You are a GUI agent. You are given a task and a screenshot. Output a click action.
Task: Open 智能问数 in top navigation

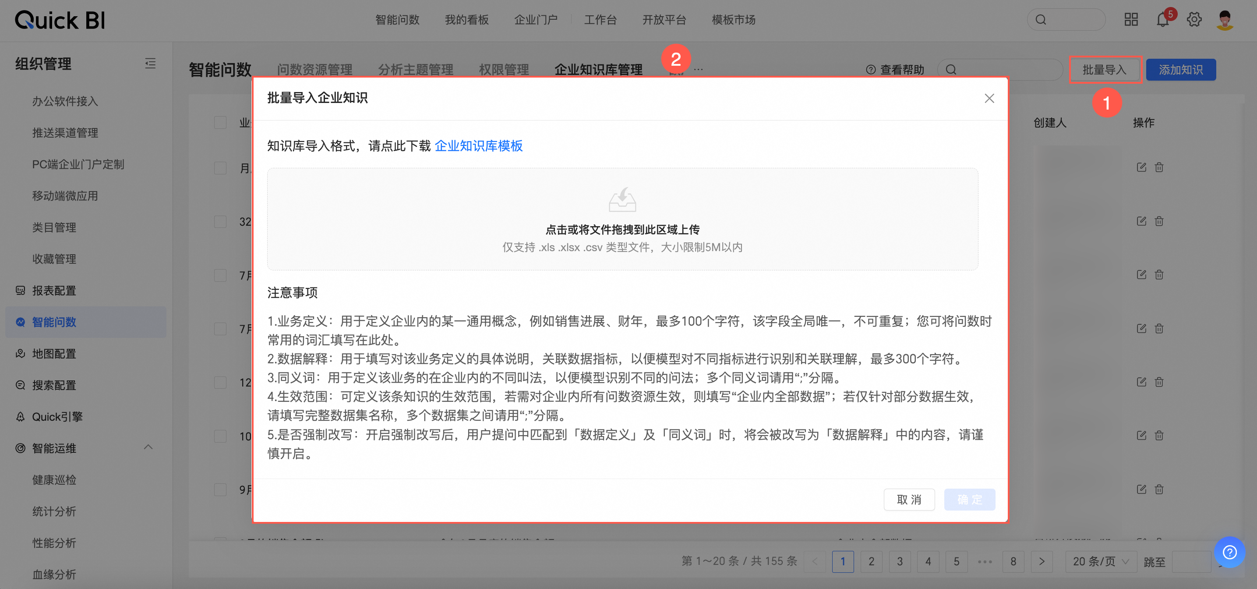[x=397, y=20]
